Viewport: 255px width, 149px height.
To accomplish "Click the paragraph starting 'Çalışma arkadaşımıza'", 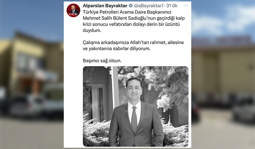I will (133, 45).
